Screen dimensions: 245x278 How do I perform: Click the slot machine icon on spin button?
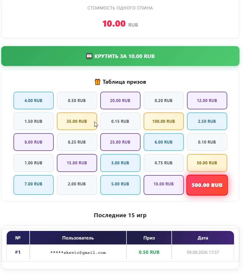[89, 56]
